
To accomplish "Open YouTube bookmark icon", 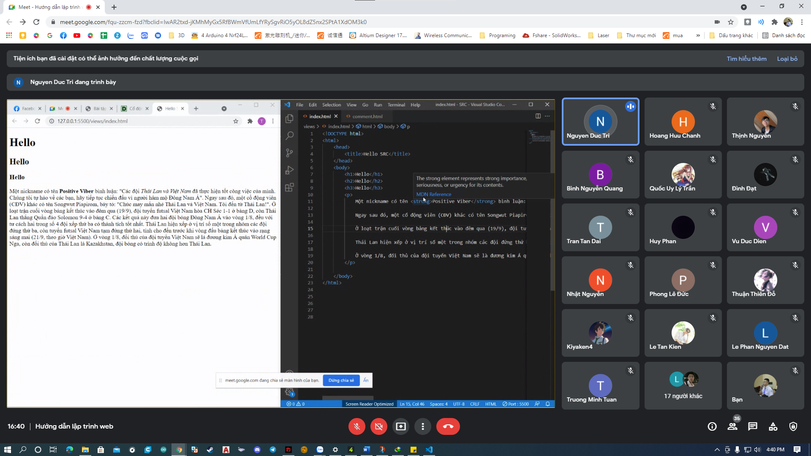I will click(76, 35).
